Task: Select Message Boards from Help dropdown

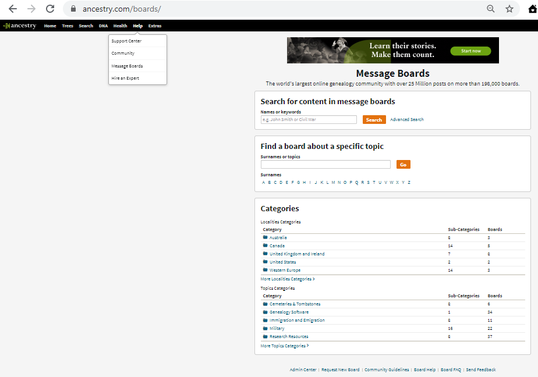Action: click(137, 66)
